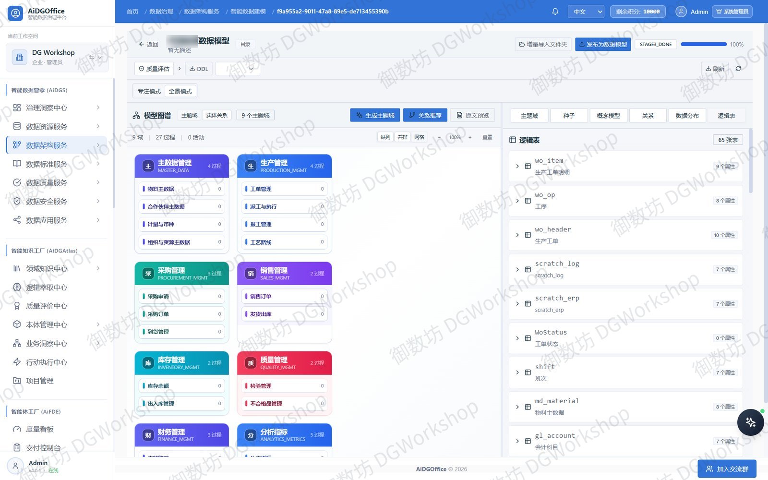Open the empty dropdown next to DDL
The width and height of the screenshot is (768, 480).
coord(238,69)
